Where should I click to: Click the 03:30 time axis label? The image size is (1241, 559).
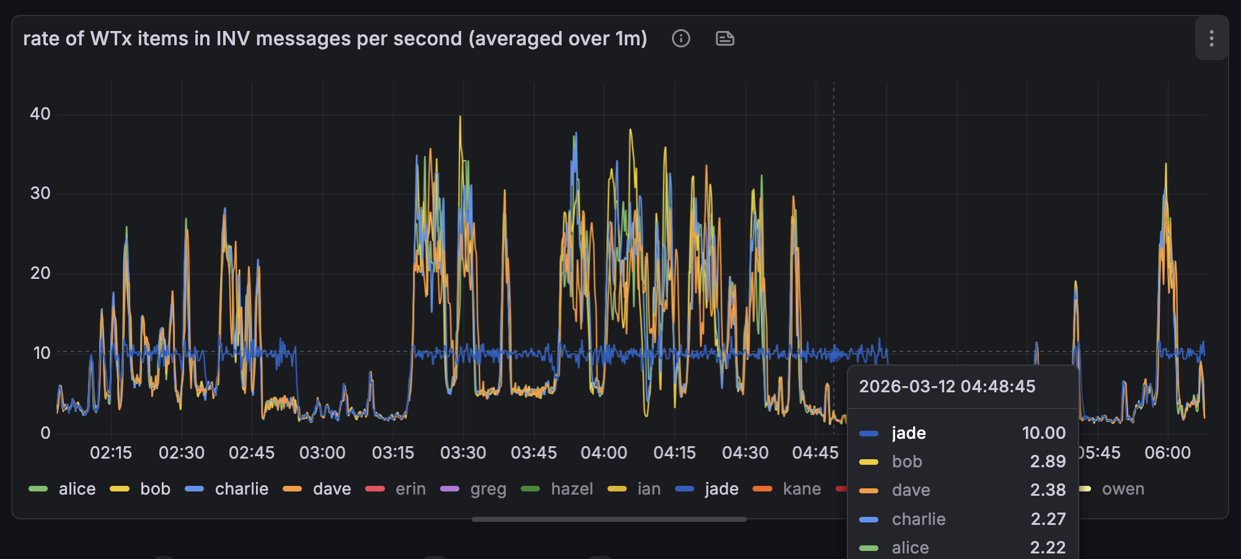pos(463,453)
